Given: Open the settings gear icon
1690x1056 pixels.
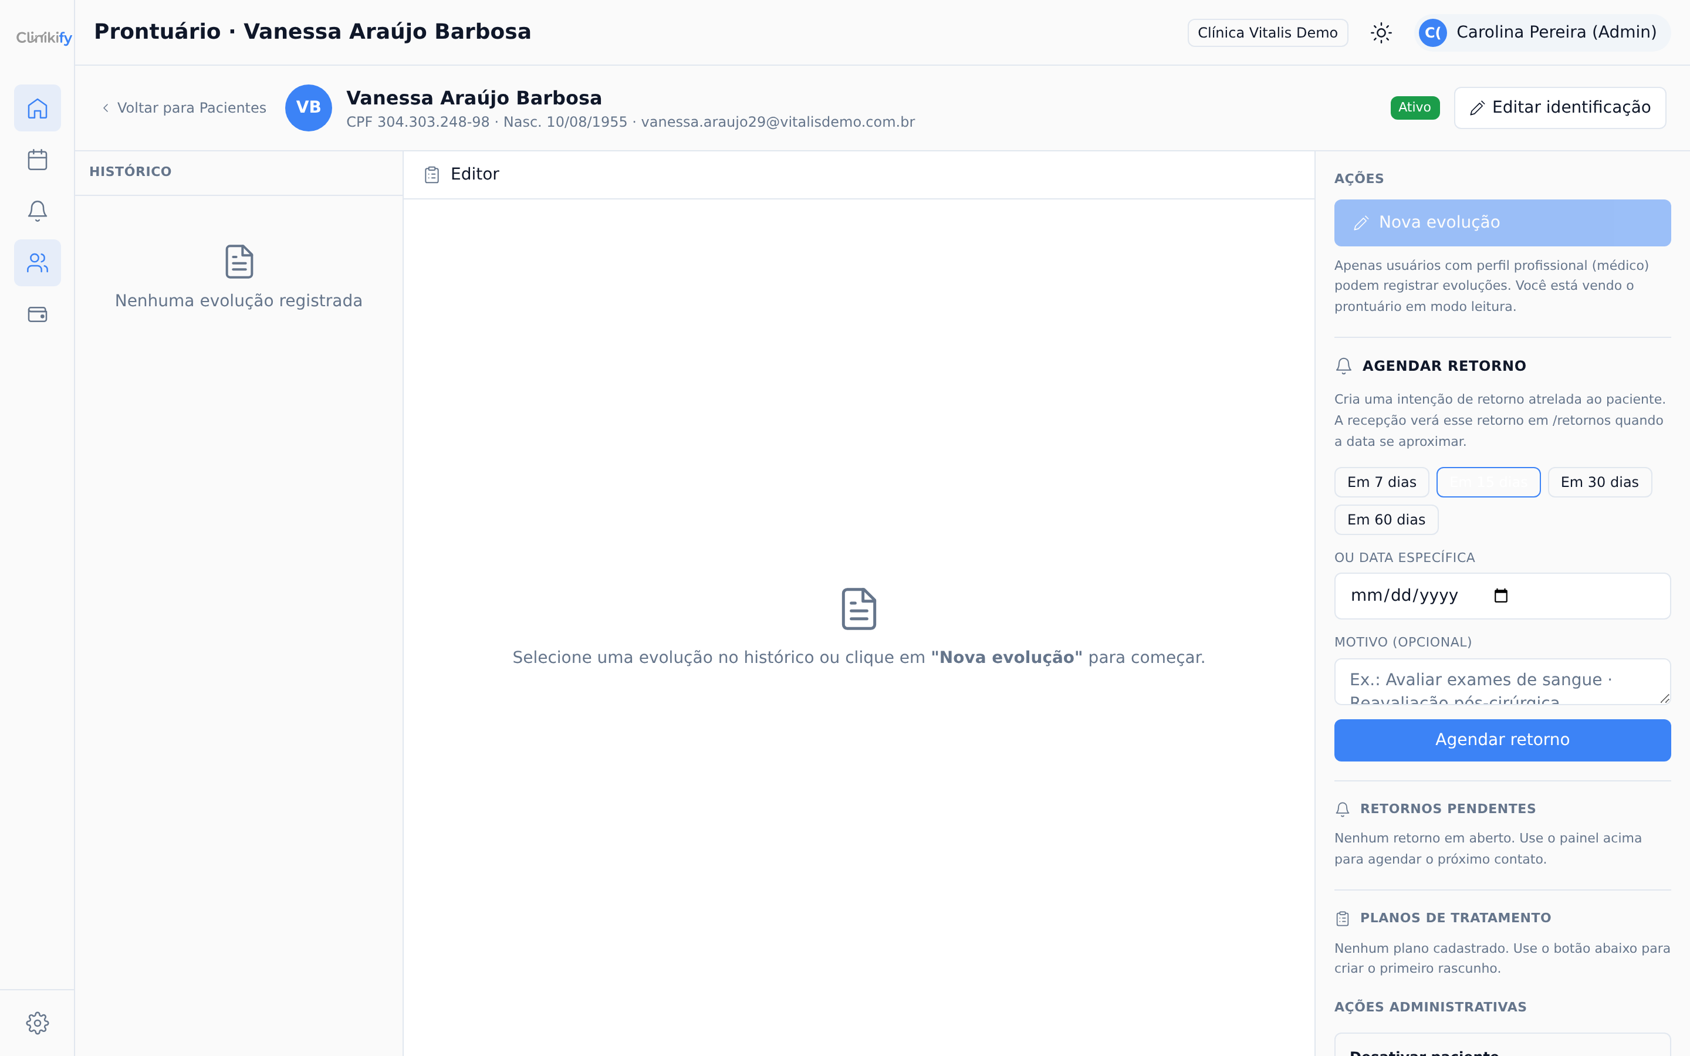Looking at the screenshot, I should (38, 1023).
